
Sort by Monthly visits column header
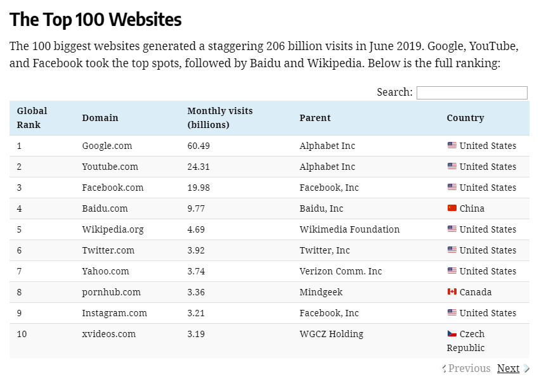[219, 118]
